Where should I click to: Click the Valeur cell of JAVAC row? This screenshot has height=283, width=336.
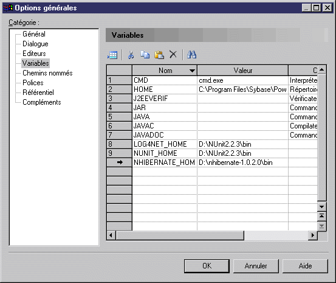point(242,126)
